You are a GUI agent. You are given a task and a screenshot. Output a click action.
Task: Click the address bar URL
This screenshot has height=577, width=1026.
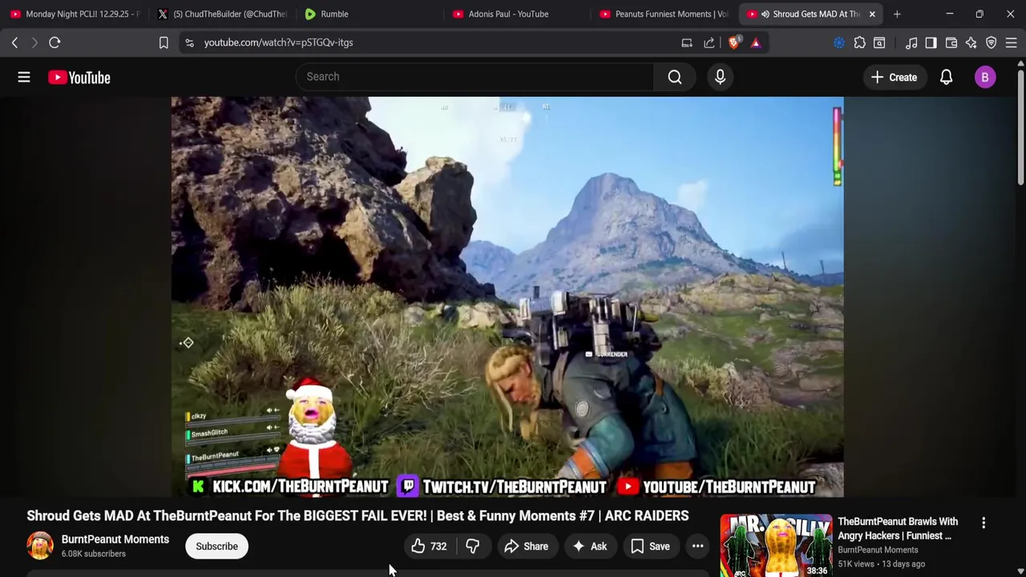coord(278,42)
